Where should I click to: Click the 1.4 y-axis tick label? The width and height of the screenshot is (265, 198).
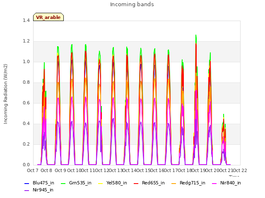pyautogui.click(x=26, y=20)
